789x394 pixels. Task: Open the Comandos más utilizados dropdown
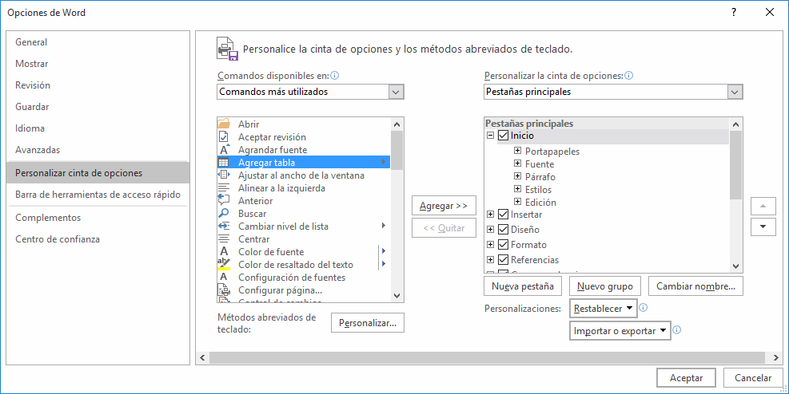pyautogui.click(x=396, y=92)
